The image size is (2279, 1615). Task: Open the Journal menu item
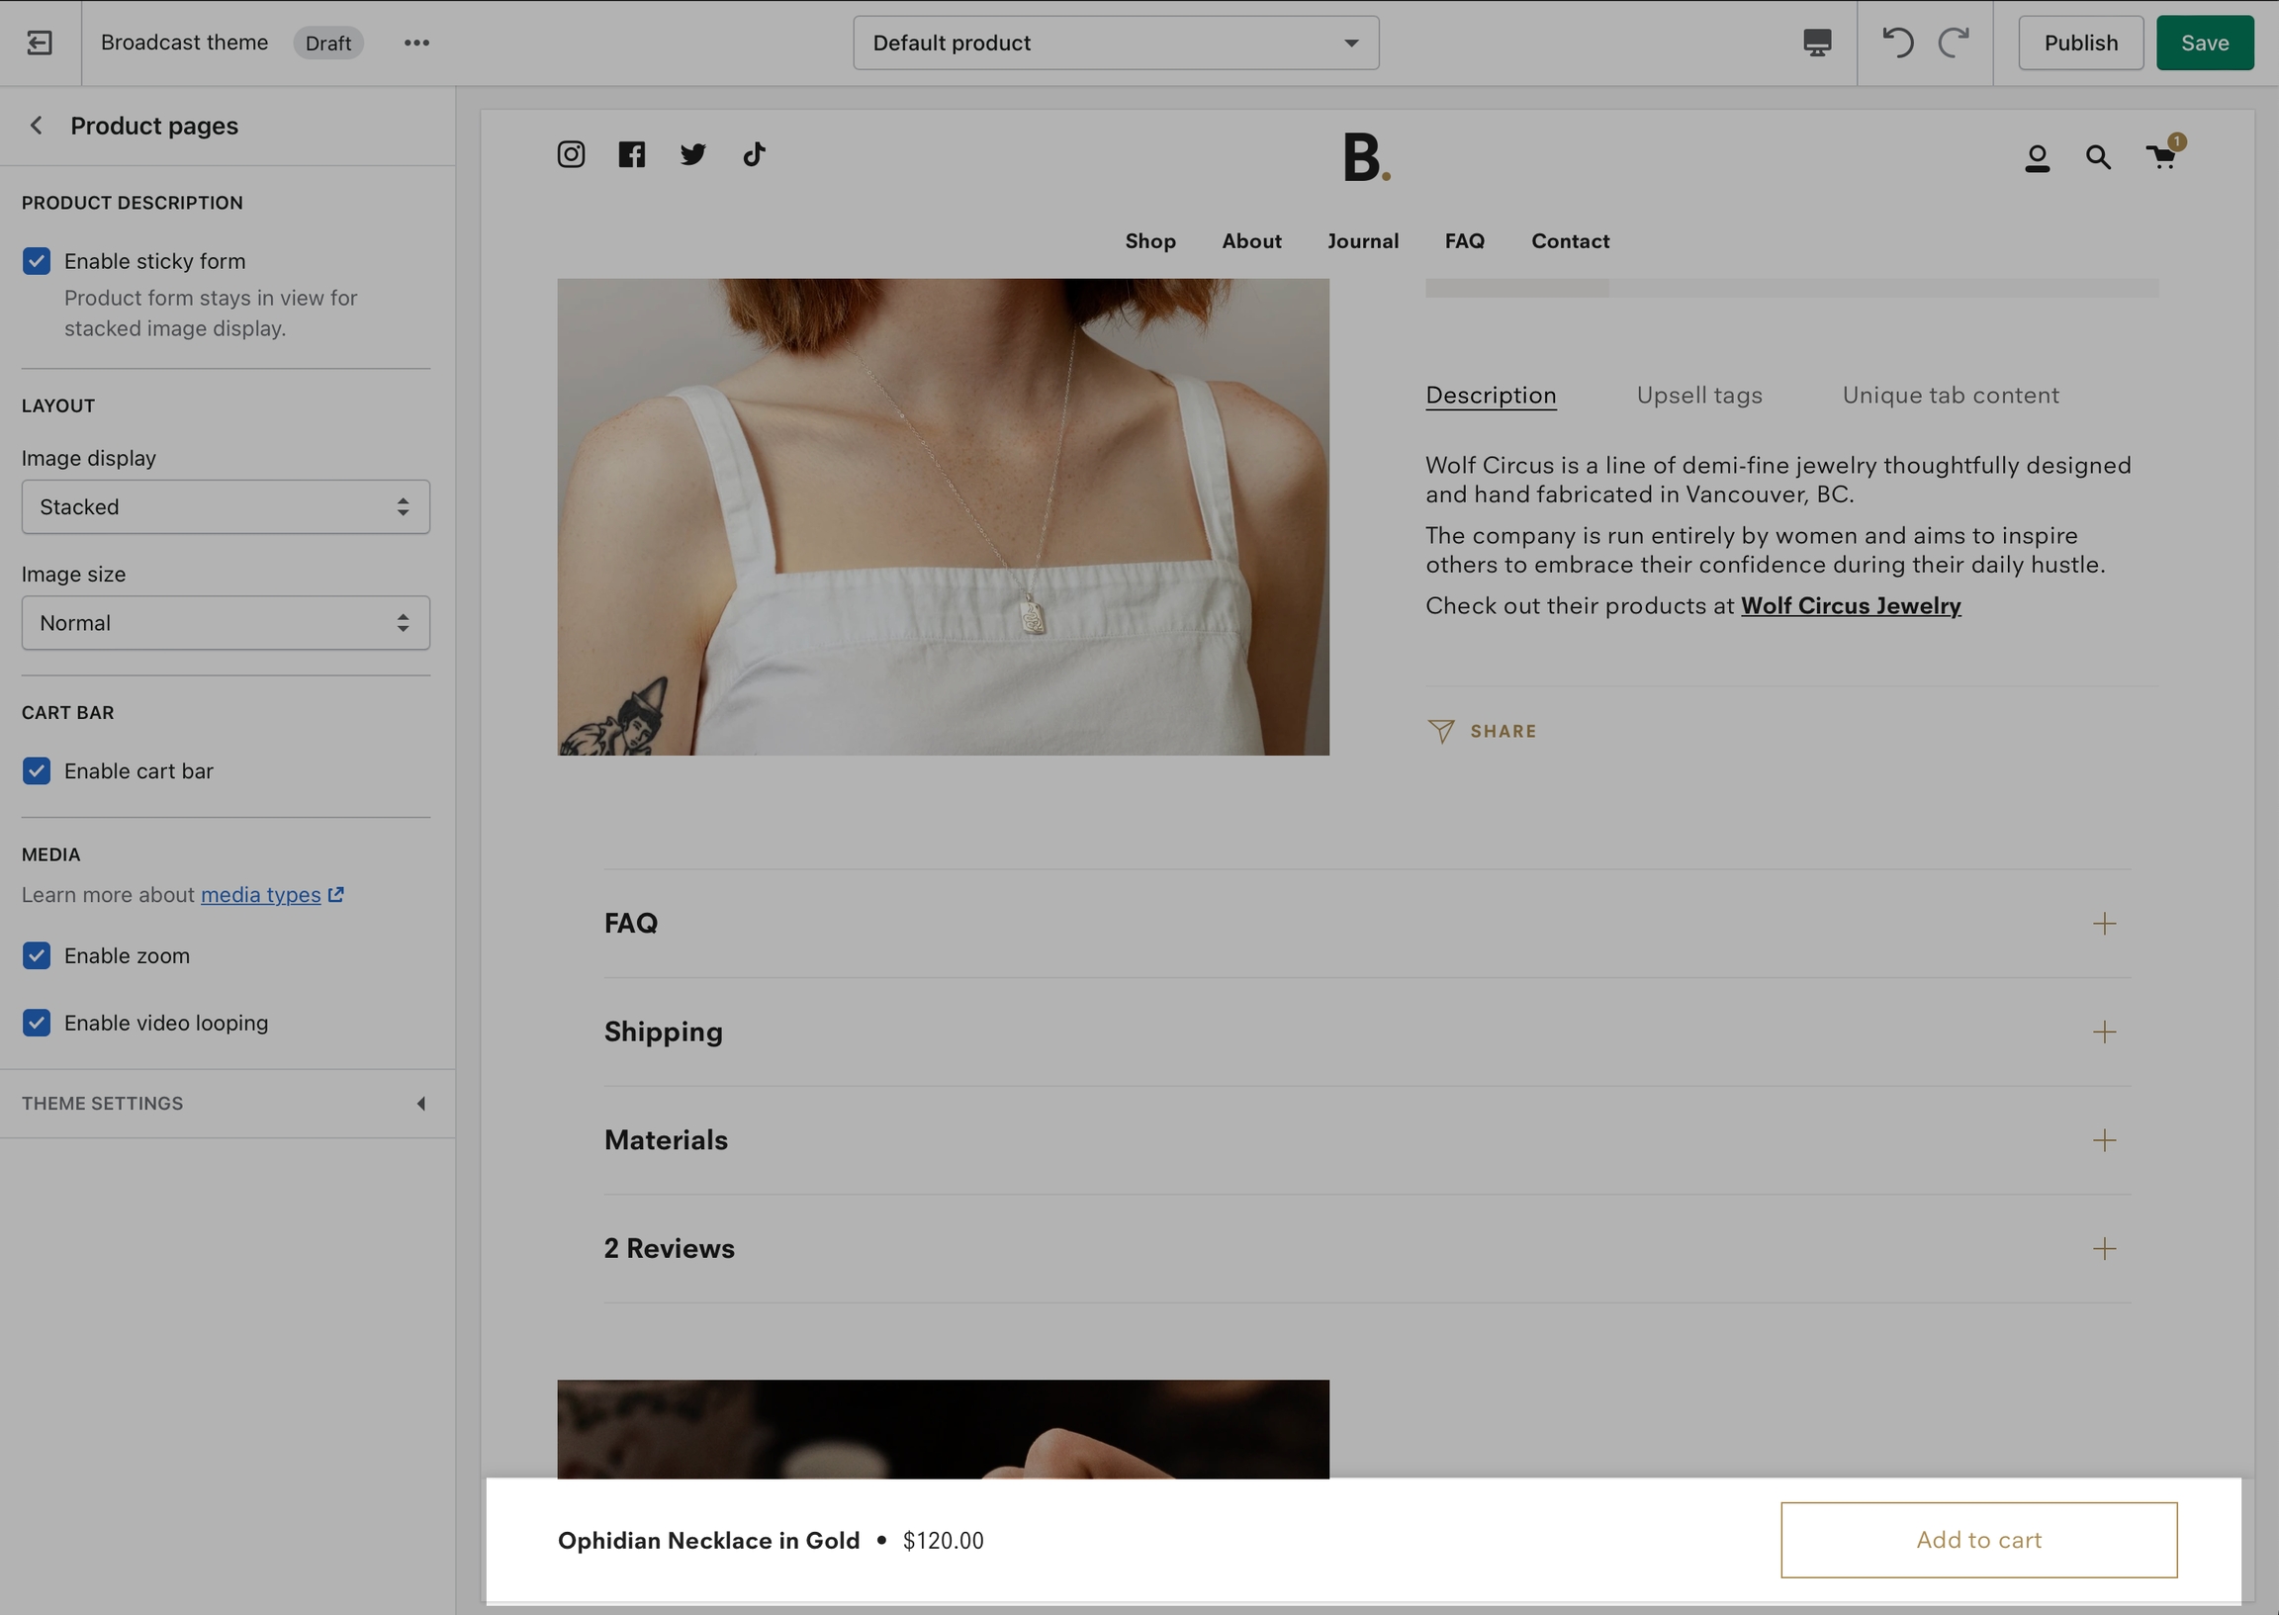(1362, 240)
